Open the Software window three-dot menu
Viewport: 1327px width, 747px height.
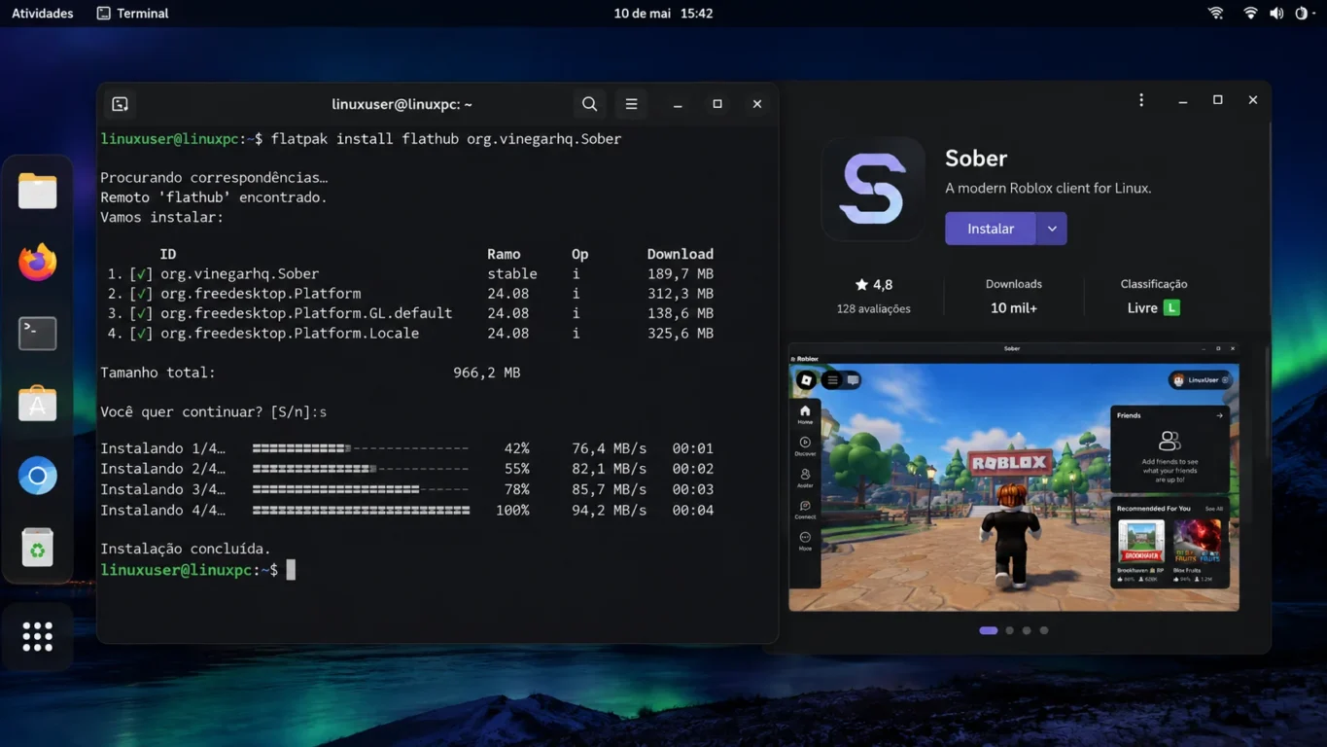click(1141, 100)
